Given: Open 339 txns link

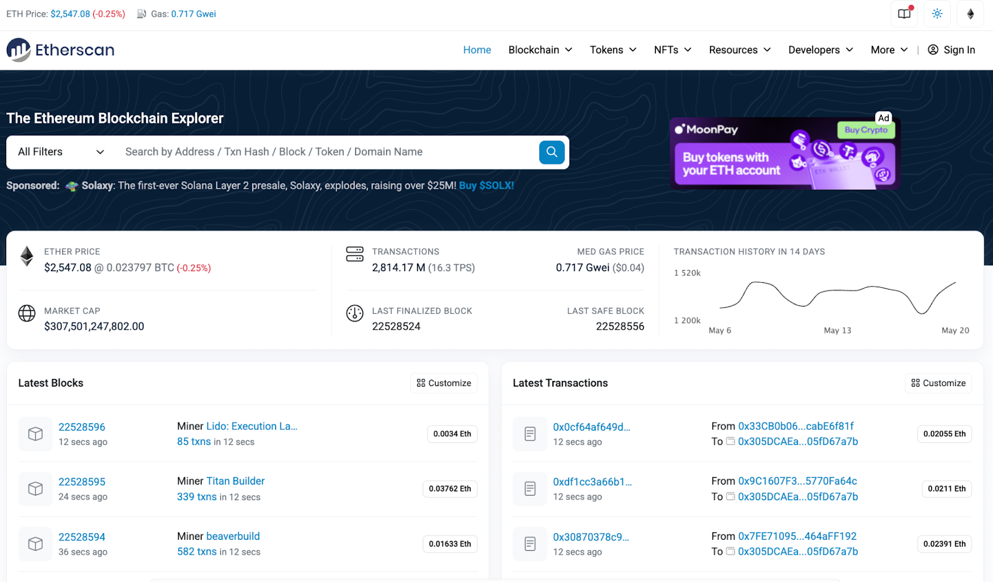Looking at the screenshot, I should coord(197,497).
